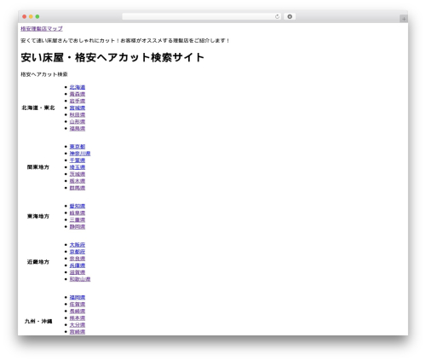
Task: Open the 茨城県 link
Action: (x=78, y=174)
